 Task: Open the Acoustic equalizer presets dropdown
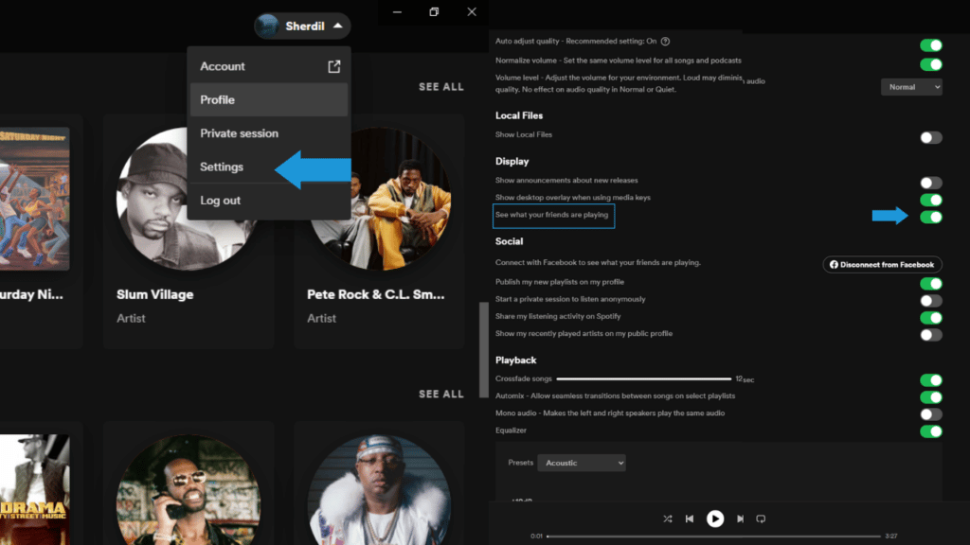point(582,463)
